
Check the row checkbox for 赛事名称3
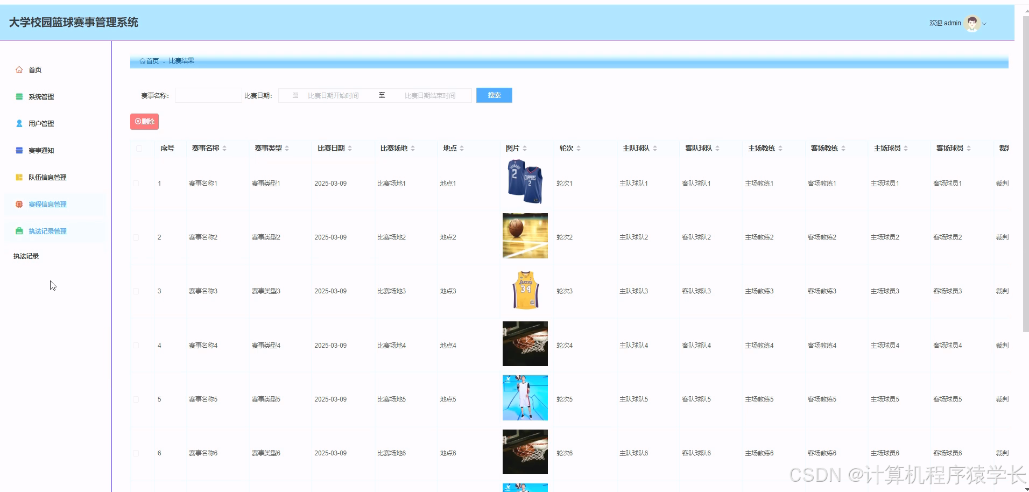(x=136, y=291)
